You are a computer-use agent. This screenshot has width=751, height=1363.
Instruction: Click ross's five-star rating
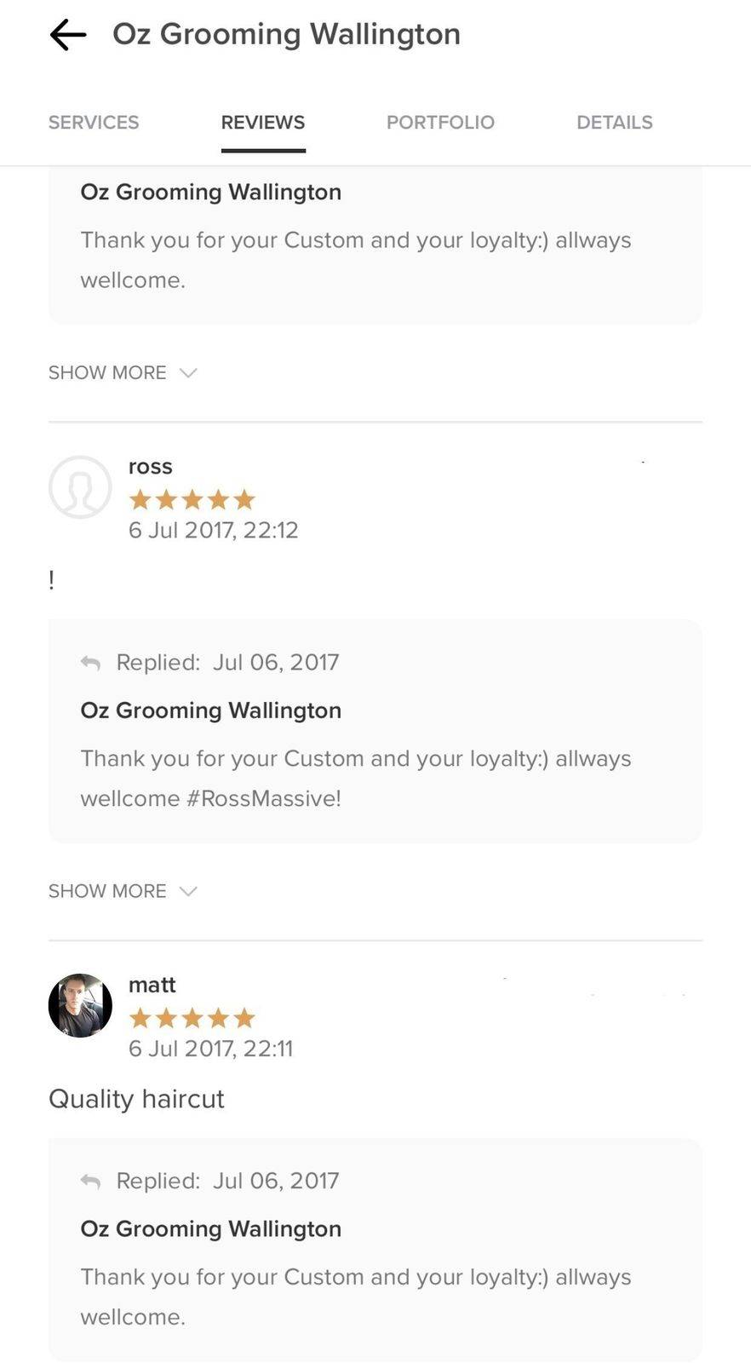pos(192,499)
